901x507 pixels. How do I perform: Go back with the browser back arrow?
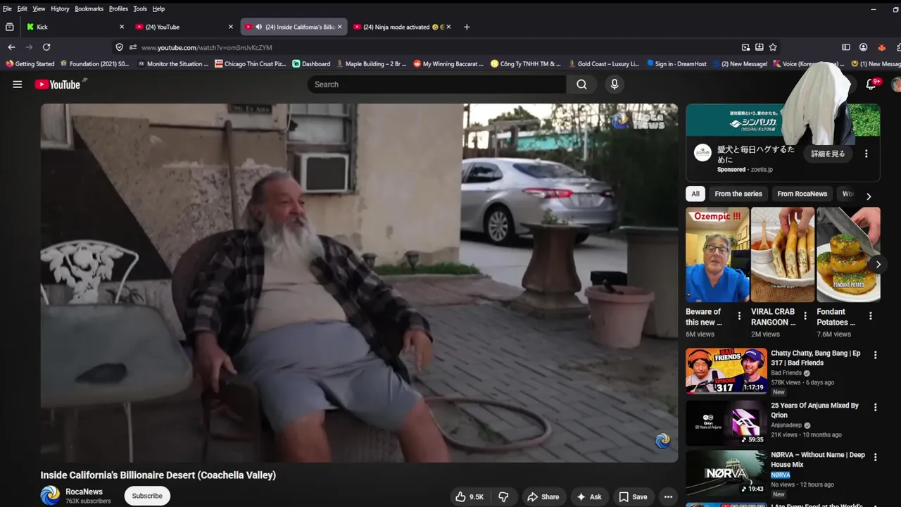pyautogui.click(x=11, y=47)
